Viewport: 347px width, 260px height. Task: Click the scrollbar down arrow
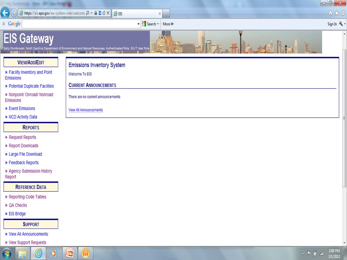(x=344, y=243)
